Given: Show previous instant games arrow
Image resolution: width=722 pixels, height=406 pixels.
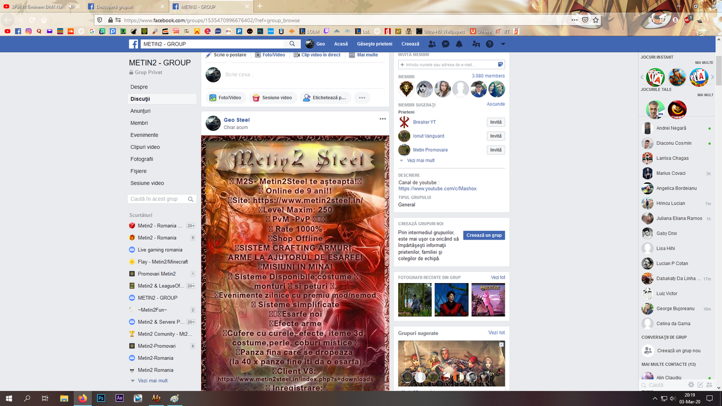Looking at the screenshot, I should pyautogui.click(x=642, y=77).
